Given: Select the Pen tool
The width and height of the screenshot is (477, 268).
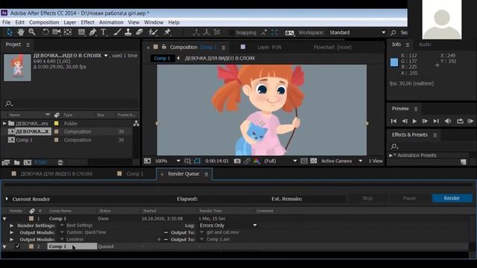Looking at the screenshot, I should click(92, 32).
